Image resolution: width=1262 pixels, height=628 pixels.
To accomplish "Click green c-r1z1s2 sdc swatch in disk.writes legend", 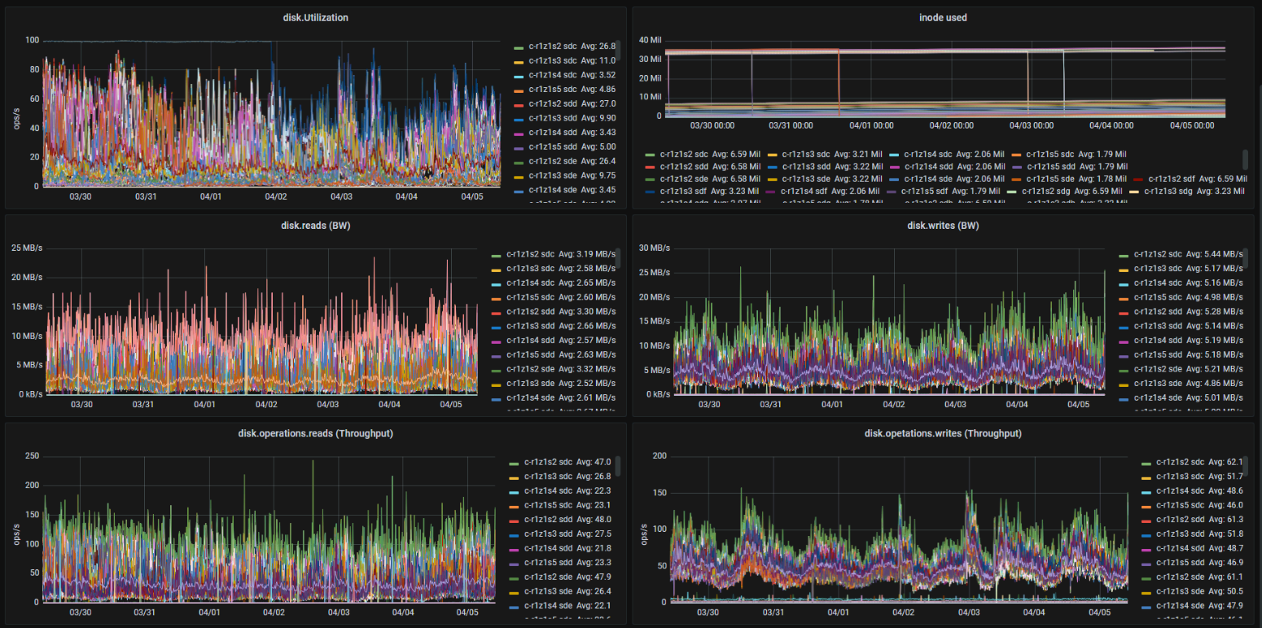I will pyautogui.click(x=1124, y=255).
